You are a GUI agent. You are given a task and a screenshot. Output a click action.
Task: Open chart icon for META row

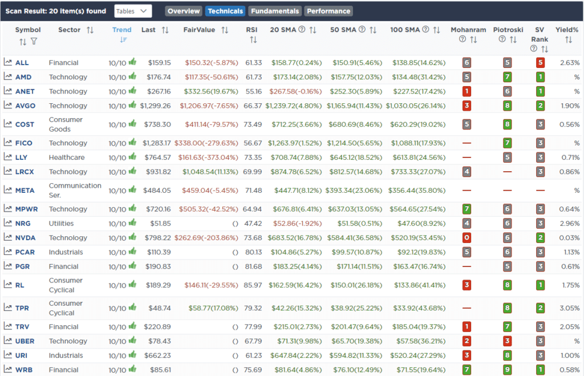[8, 189]
